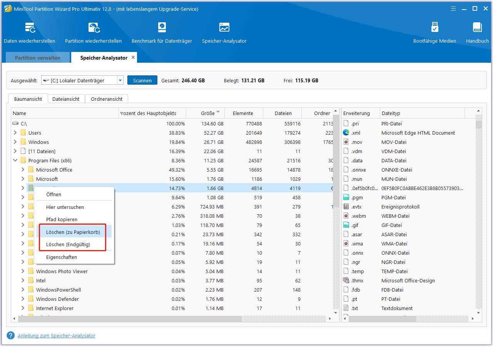Click the .mov file type icon
The height and width of the screenshot is (347, 493).
[x=346, y=142]
